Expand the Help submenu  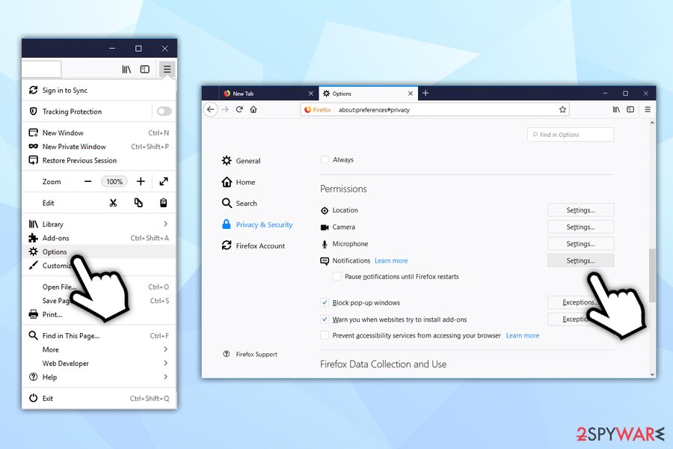click(x=166, y=377)
